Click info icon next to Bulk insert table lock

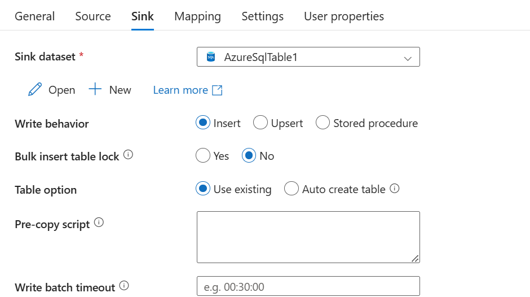point(128,155)
